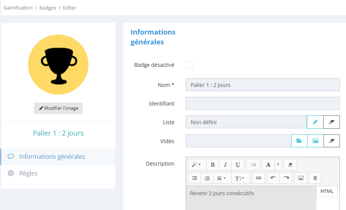The width and height of the screenshot is (346, 210).
Task: Go to Badges in the breadcrumb
Action: coord(48,8)
